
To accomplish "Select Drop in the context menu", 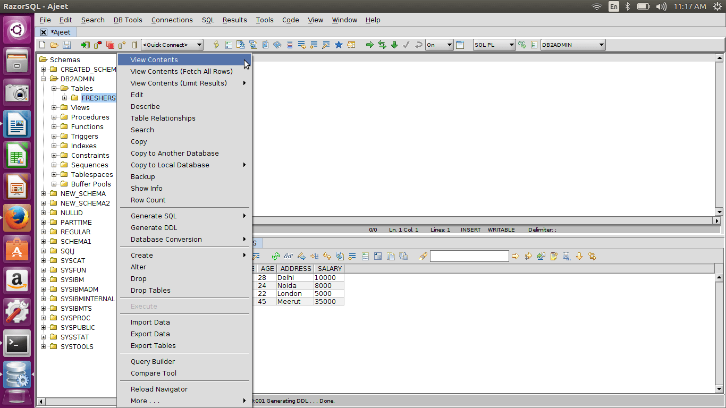I will 184,278.
